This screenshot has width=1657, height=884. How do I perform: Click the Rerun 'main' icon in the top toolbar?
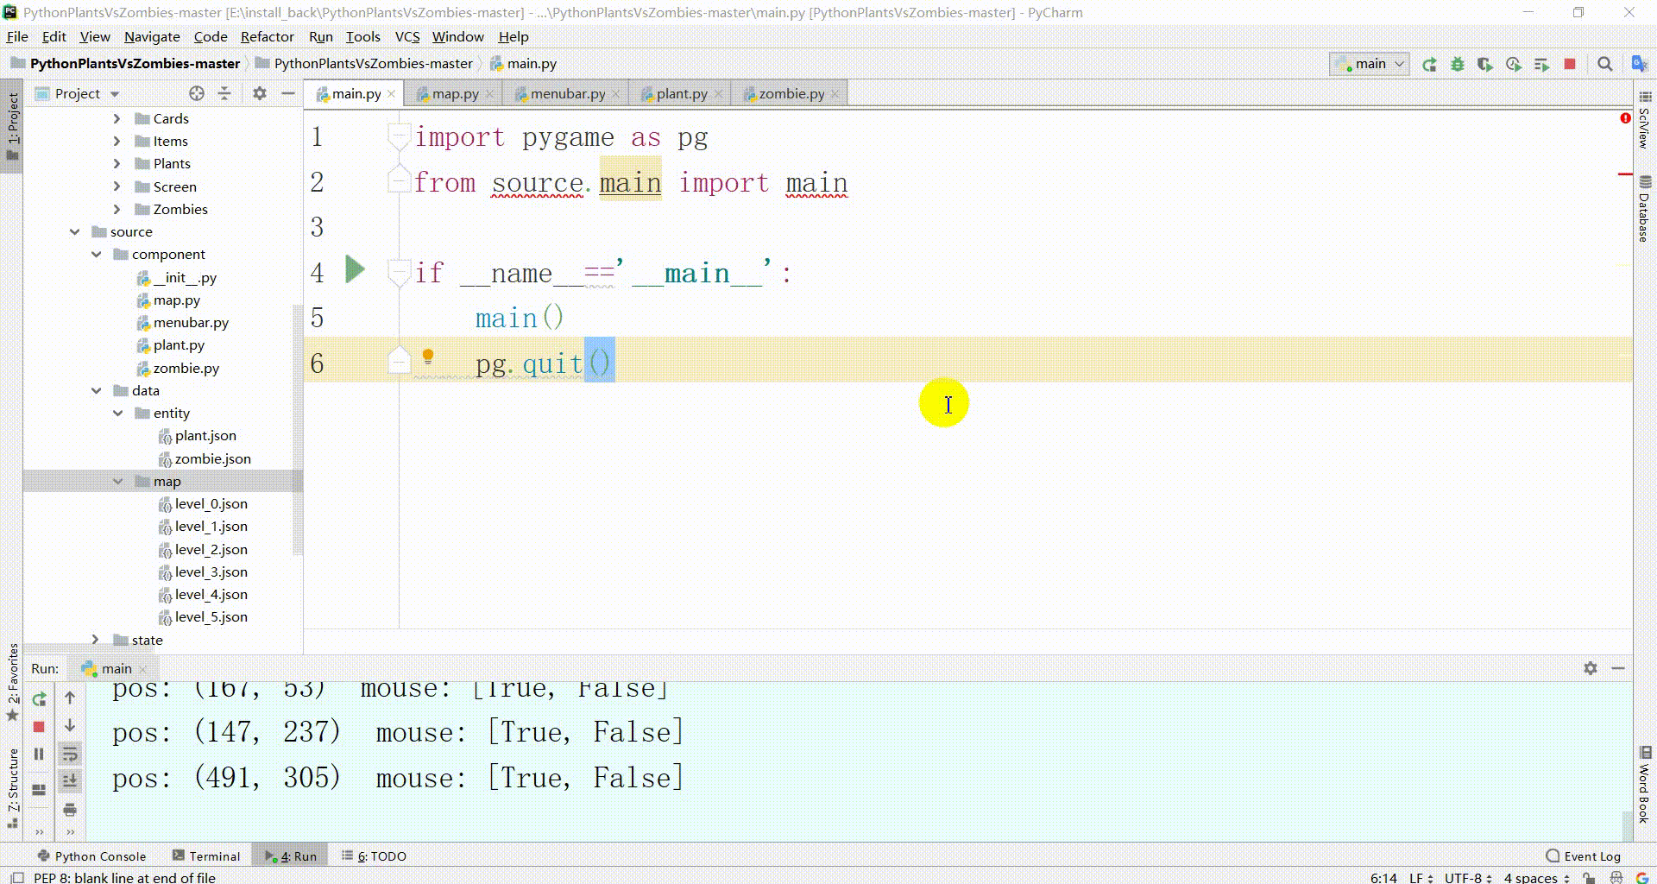tap(1429, 64)
